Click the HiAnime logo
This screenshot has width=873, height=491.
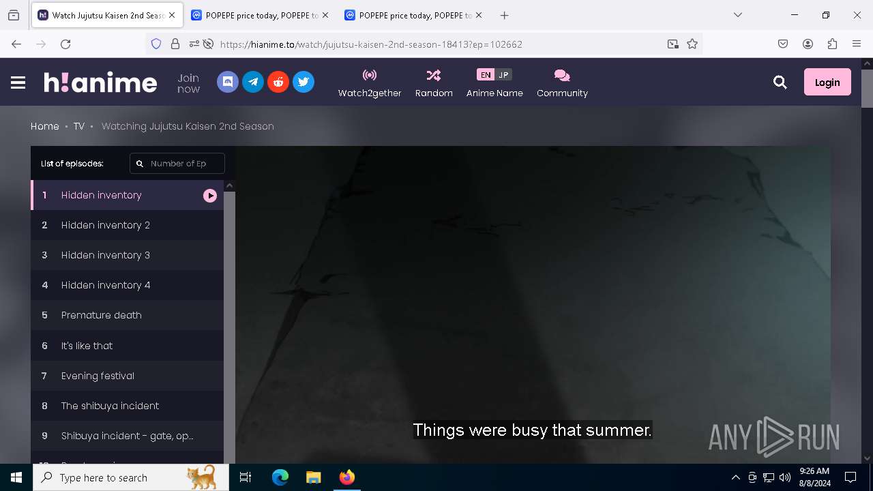(100, 83)
